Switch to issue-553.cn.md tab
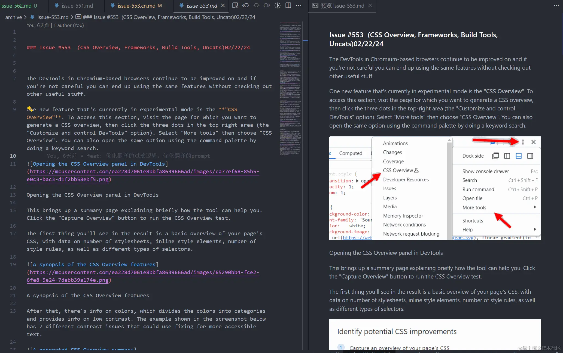 [136, 6]
